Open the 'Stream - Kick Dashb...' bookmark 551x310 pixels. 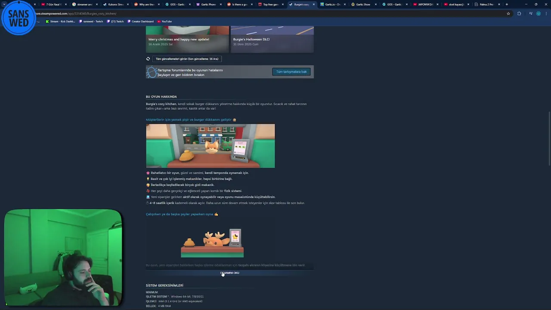[60, 21]
